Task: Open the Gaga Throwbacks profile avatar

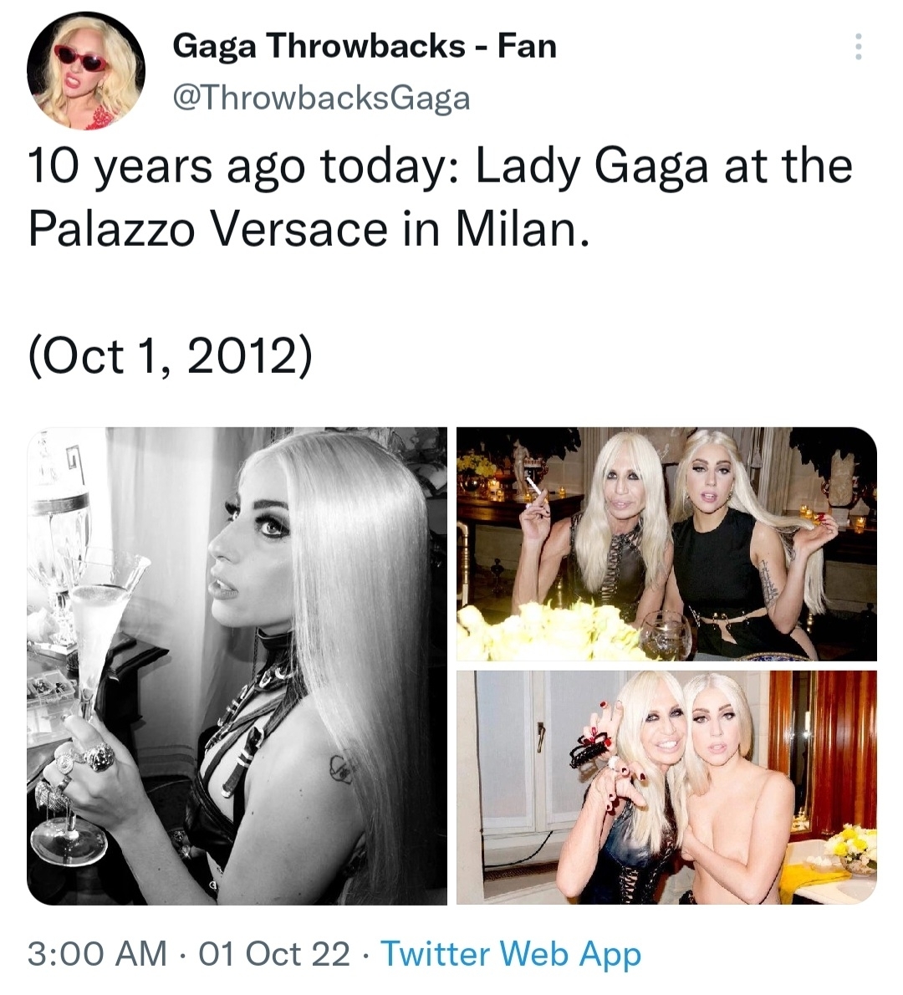Action: [86, 71]
